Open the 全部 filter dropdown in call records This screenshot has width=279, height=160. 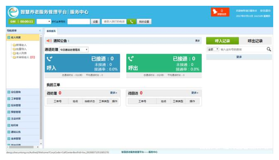[x=213, y=49]
